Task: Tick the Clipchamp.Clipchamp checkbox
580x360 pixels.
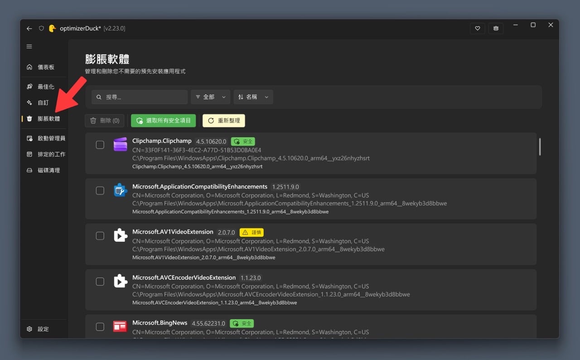Action: click(x=100, y=145)
